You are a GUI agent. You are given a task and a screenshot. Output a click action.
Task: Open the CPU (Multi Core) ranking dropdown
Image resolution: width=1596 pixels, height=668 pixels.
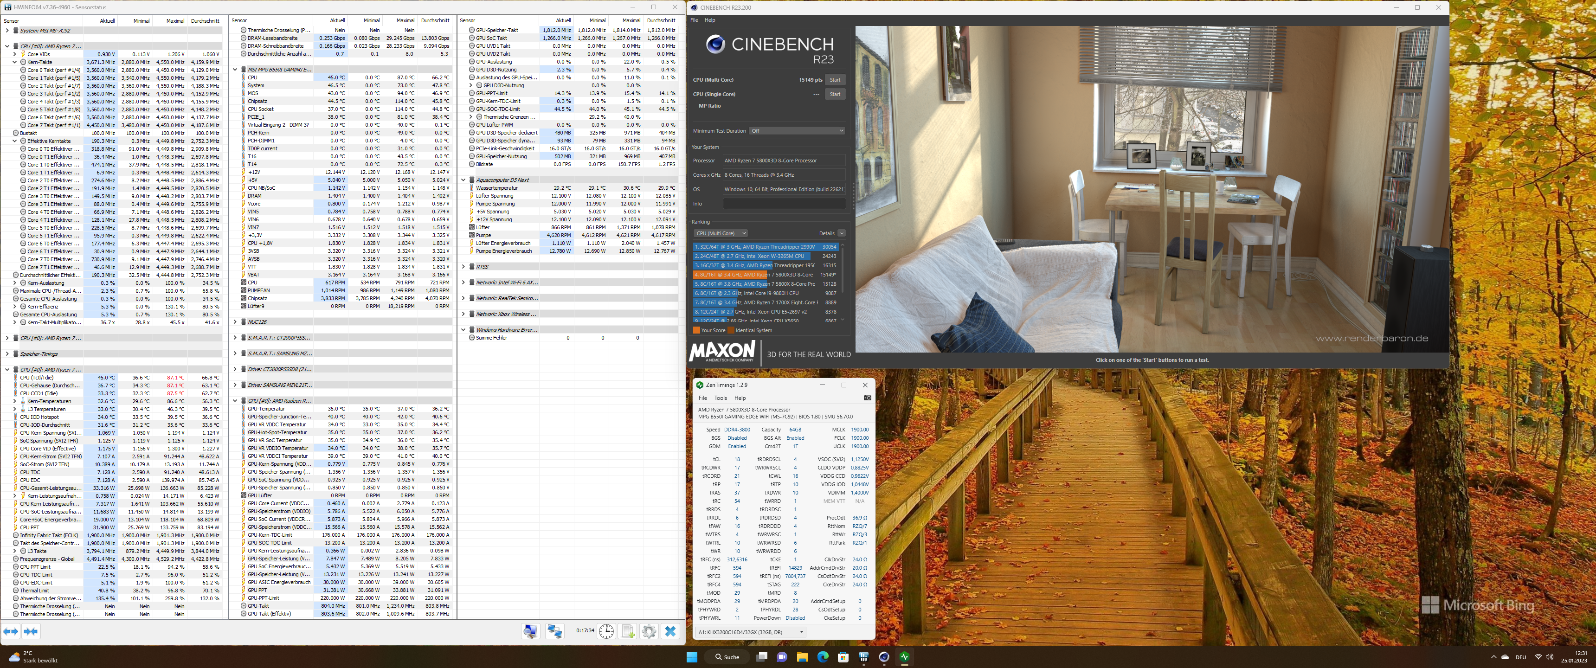click(x=721, y=234)
